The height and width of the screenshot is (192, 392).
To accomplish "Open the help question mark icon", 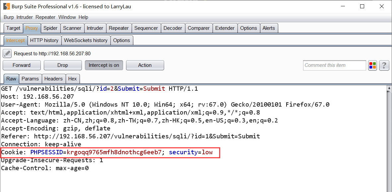I will (384, 66).
